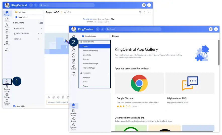Star the Project ABC team as favorite
Image resolution: width=222 pixels, height=135 pixels.
click(x=62, y=12)
